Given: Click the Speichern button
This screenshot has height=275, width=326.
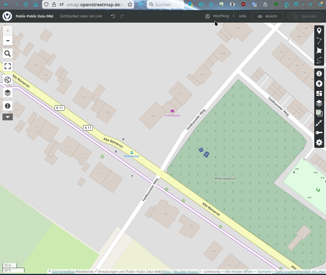Looking at the screenshot, I should [305, 16].
